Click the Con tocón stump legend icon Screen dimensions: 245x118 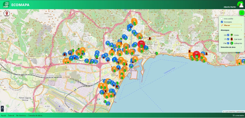(x=232, y=39)
